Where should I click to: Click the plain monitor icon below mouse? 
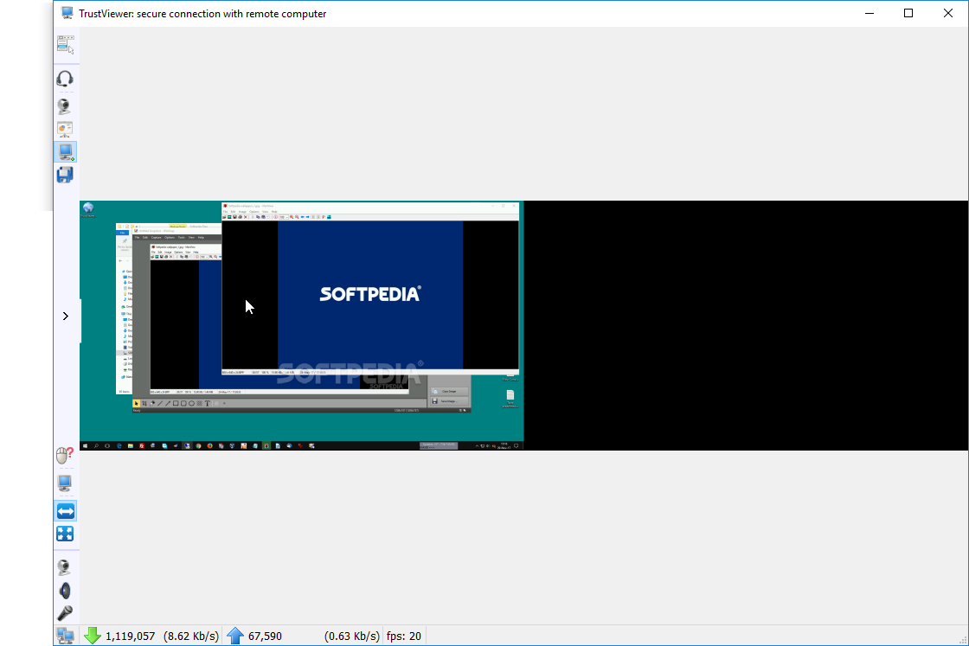(x=65, y=483)
